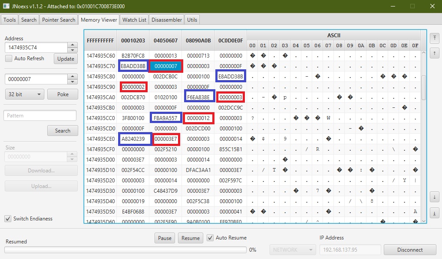Open the Utils tab

coord(192,20)
